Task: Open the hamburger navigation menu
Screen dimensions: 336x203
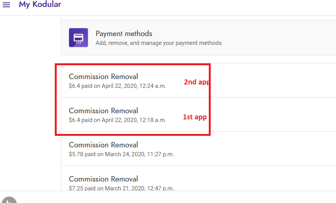Action: [x=6, y=5]
